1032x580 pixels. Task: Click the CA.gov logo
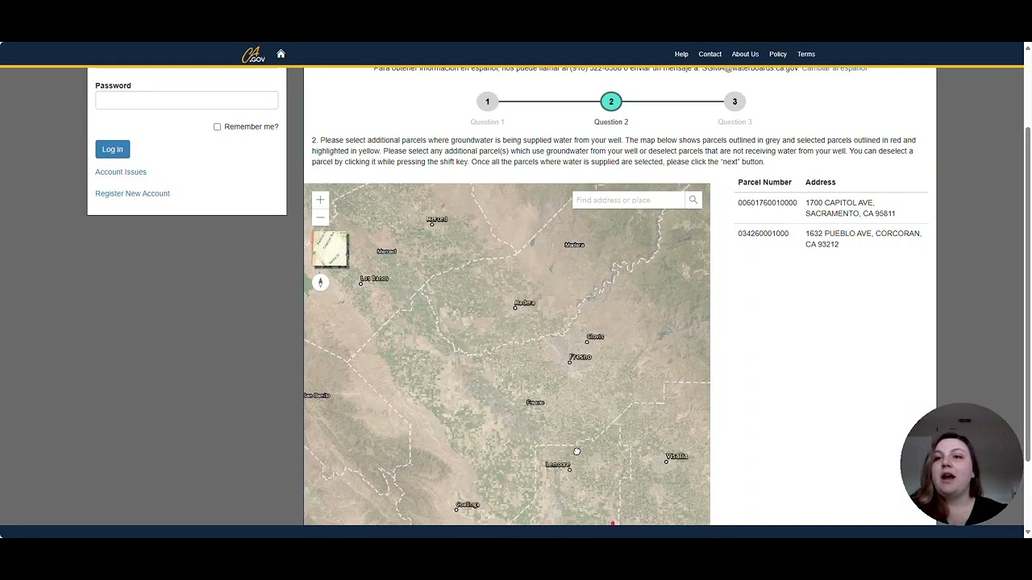pyautogui.click(x=253, y=55)
